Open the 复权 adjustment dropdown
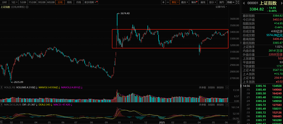The width and height of the screenshot is (283, 124). 175,2
